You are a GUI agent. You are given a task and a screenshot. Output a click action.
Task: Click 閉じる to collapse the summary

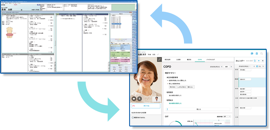coord(198,109)
